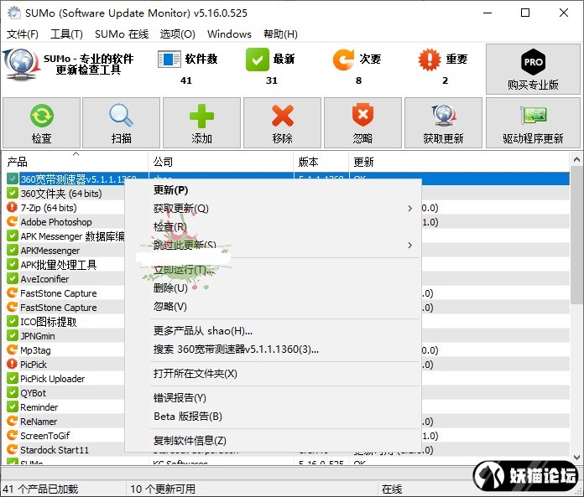Click the red X Remove (移除) icon
584x497 pixels.
pyautogui.click(x=282, y=116)
